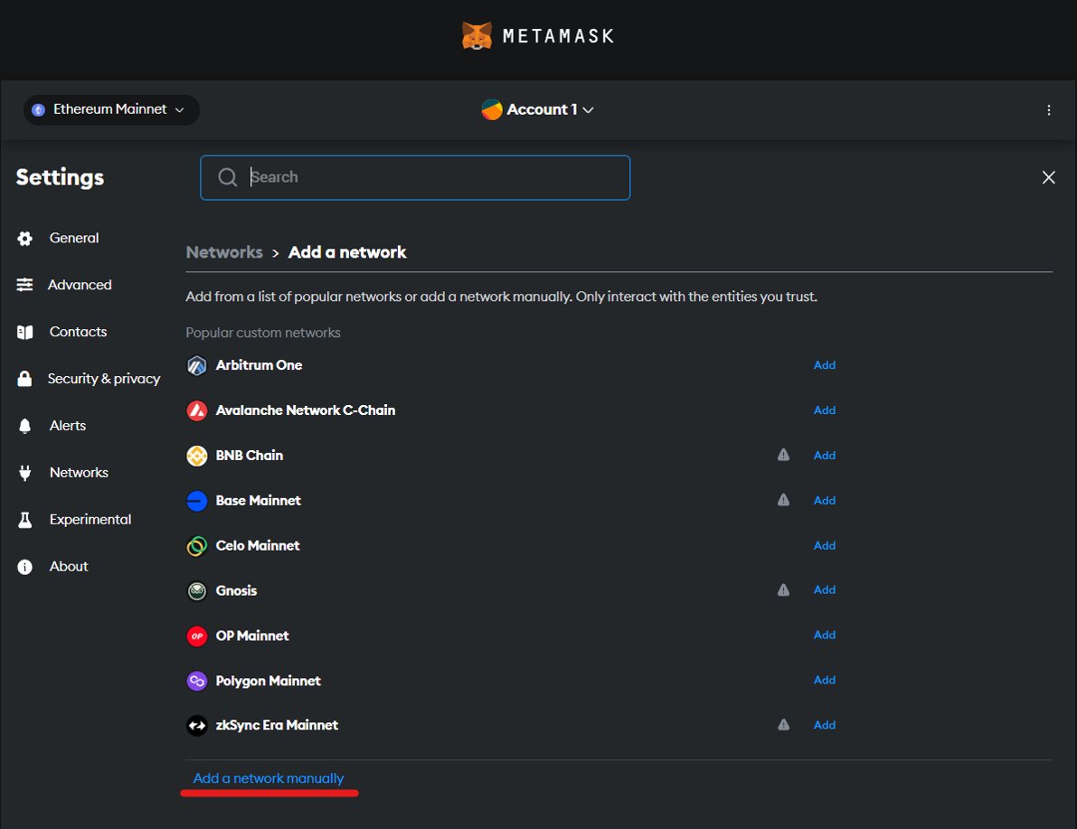Click the Advanced sliders icon
Screen dimensions: 1077x829
pyautogui.click(x=24, y=285)
